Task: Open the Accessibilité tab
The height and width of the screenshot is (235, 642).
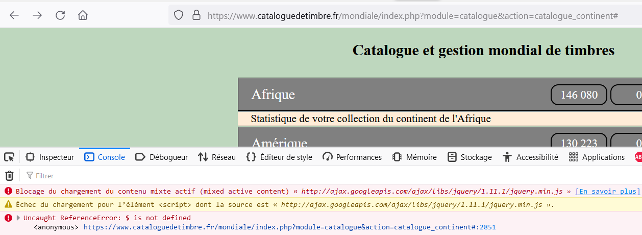Action: tap(530, 157)
